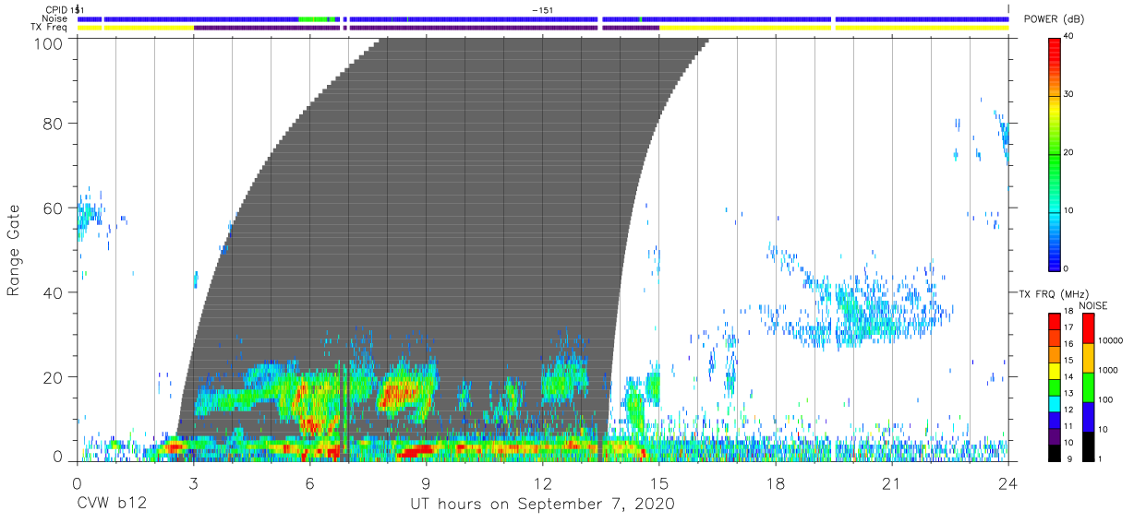
Task: Click the 80 tick on Range Gate axis
Action: coord(54,124)
